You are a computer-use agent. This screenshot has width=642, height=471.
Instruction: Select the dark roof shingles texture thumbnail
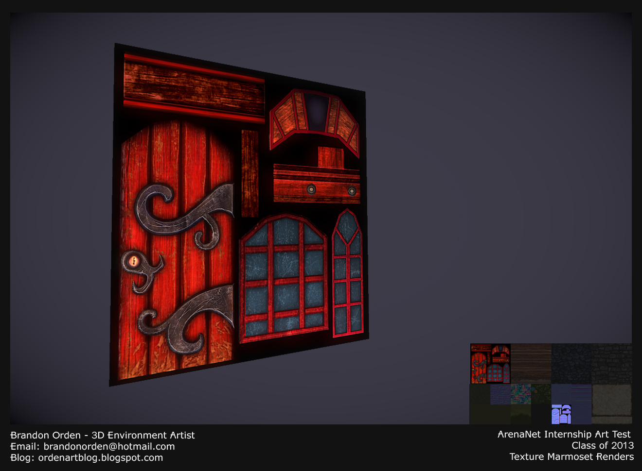571,364
